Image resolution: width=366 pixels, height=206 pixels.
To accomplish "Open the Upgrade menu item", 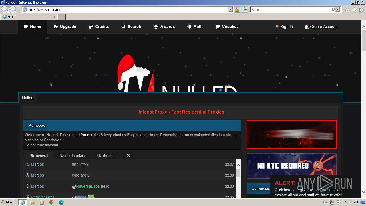I will click(65, 27).
